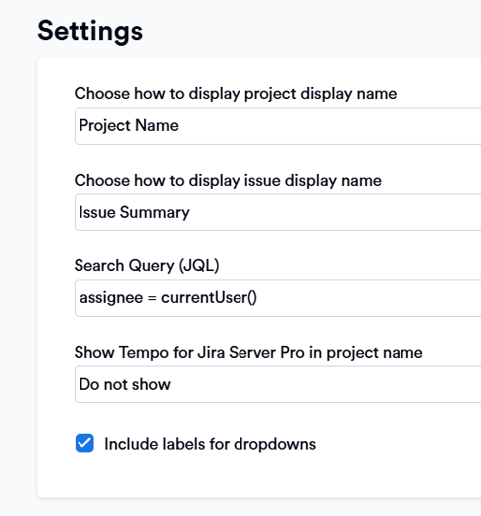The height and width of the screenshot is (516, 481).
Task: Click 'Choose how to display issue display name' label
Action: click(x=228, y=181)
